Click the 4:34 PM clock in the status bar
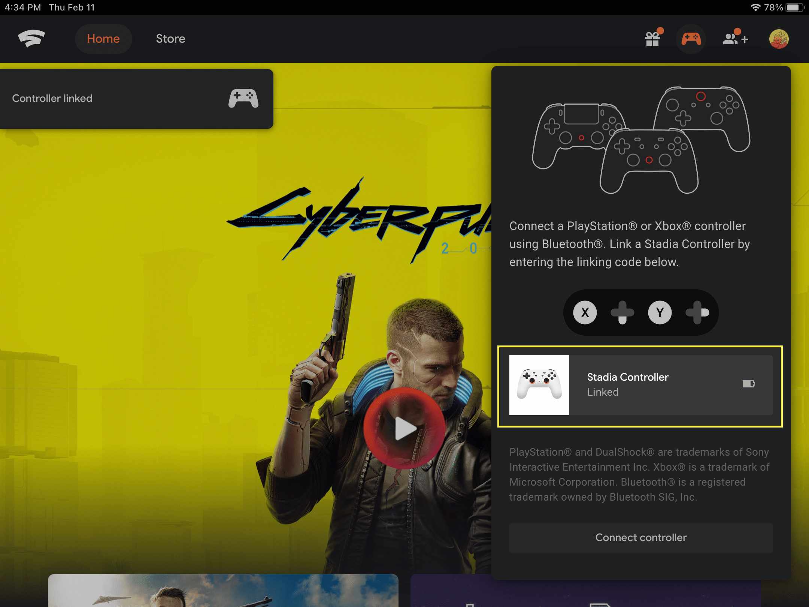The height and width of the screenshot is (607, 809). point(23,7)
